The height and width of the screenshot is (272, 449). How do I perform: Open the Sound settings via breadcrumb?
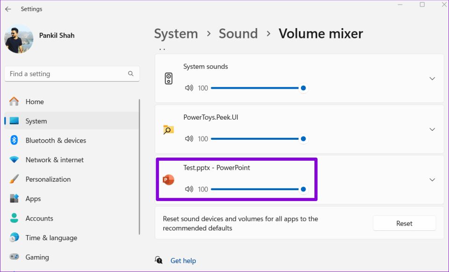(238, 33)
